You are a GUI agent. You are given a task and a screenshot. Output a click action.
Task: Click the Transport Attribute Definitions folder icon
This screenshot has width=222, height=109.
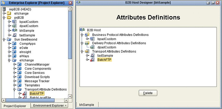[20, 89]
